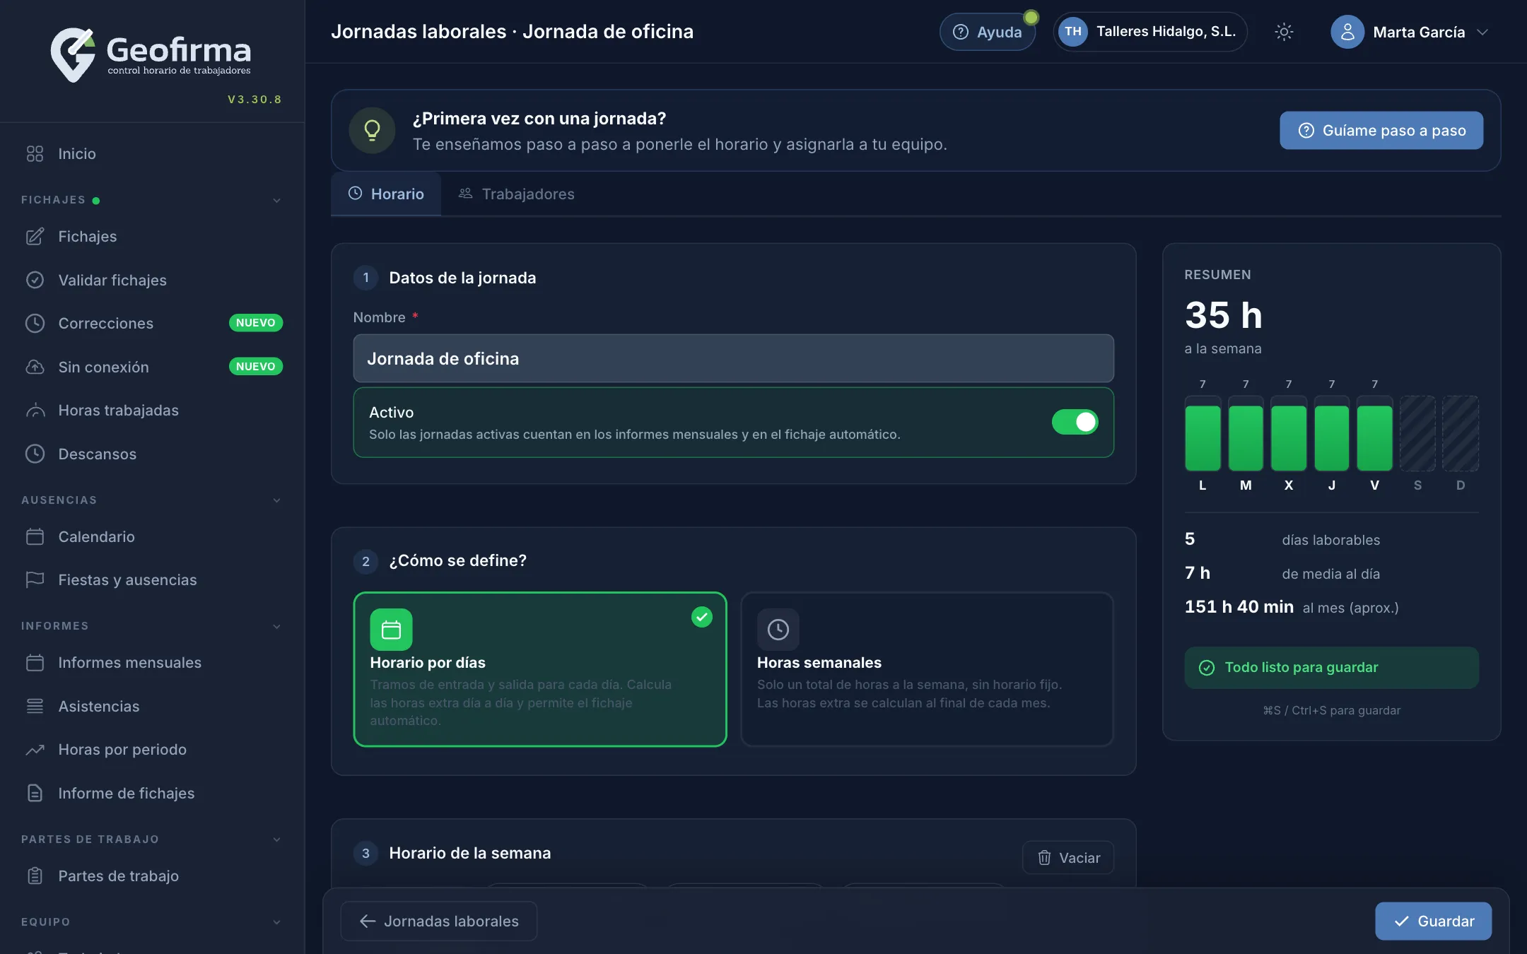1527x954 pixels.
Task: Open Descansos clock icon item
Action: click(35, 454)
